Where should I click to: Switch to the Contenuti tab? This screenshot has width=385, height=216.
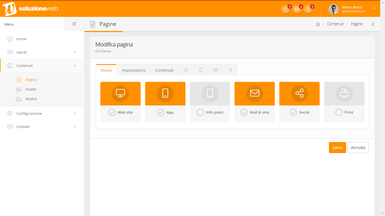click(x=164, y=70)
